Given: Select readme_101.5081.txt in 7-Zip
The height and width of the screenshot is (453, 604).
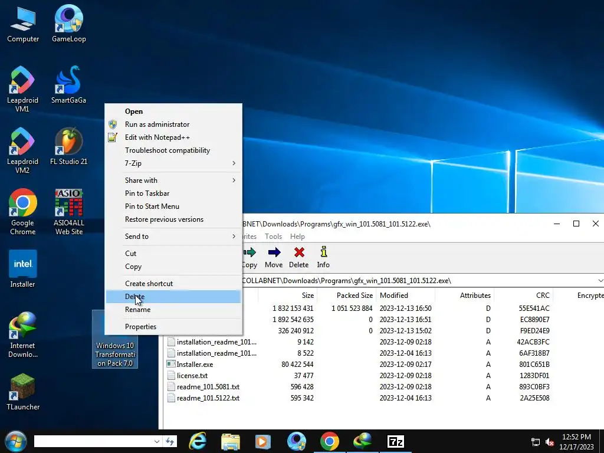Looking at the screenshot, I should pos(208,387).
